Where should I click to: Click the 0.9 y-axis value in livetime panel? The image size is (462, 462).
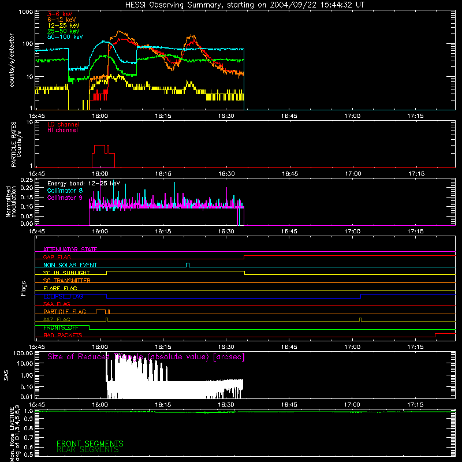tap(29, 419)
